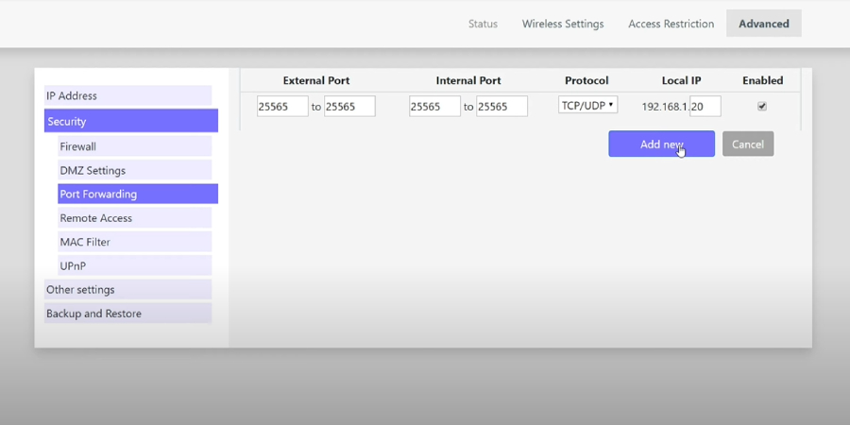Select the Advanced tab
850x425 pixels.
(763, 24)
